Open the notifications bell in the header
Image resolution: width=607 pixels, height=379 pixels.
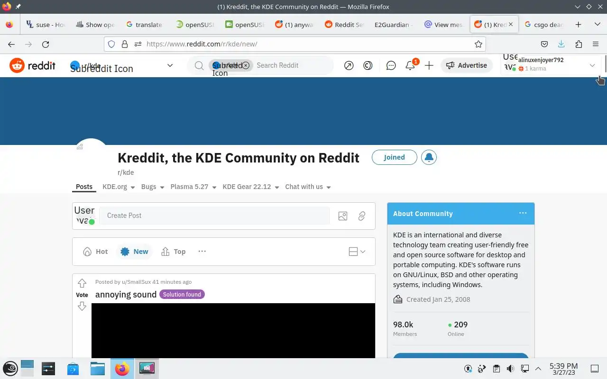(411, 65)
